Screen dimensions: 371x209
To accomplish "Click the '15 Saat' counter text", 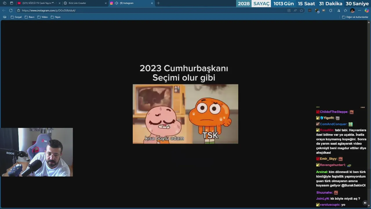I will pyautogui.click(x=306, y=3).
